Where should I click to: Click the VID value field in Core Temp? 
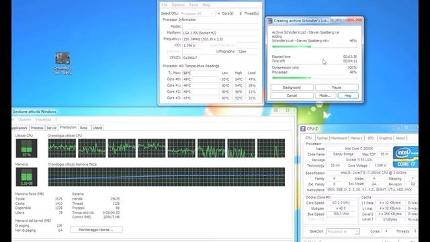click(193, 45)
